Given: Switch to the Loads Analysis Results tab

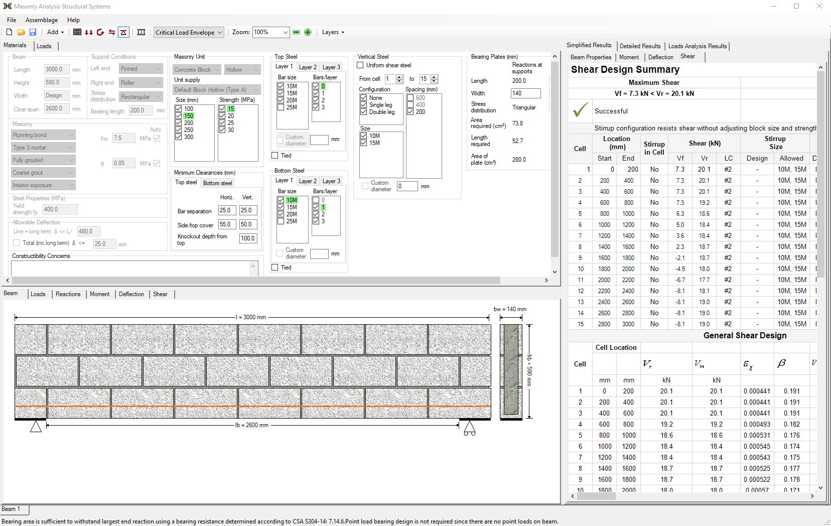Looking at the screenshot, I should (x=697, y=46).
